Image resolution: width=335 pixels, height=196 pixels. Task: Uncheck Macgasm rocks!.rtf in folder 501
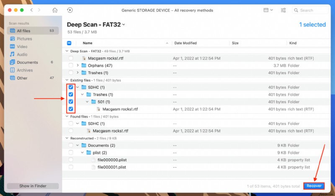71,109
